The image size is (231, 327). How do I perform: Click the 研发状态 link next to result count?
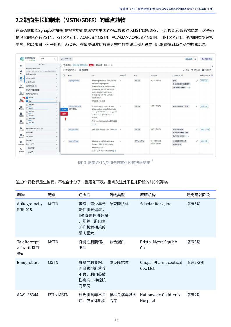[x=80, y=65]
